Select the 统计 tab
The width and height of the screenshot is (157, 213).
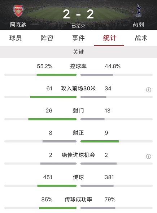pyautogui.click(x=110, y=38)
